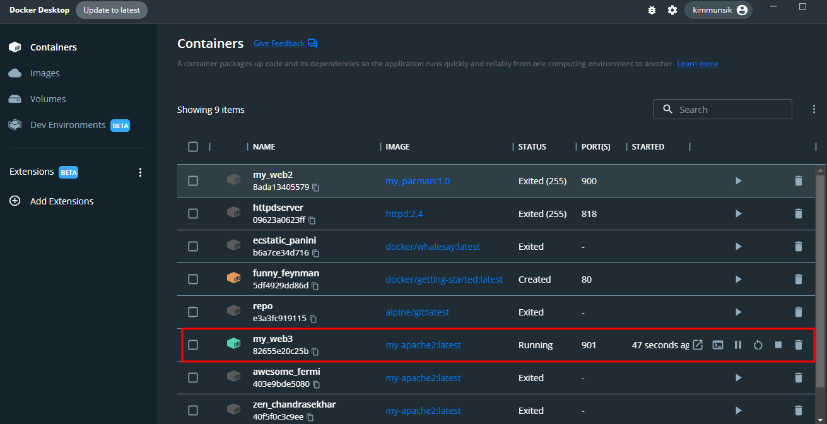827x424 pixels.
Task: Sort the table by the STATUS column
Action: pyautogui.click(x=532, y=146)
